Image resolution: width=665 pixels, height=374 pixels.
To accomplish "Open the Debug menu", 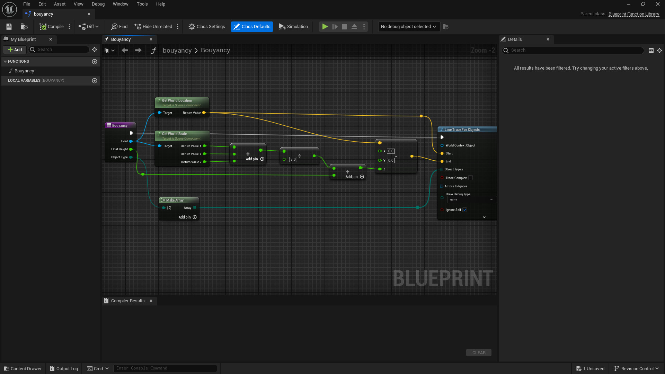I will click(x=98, y=4).
